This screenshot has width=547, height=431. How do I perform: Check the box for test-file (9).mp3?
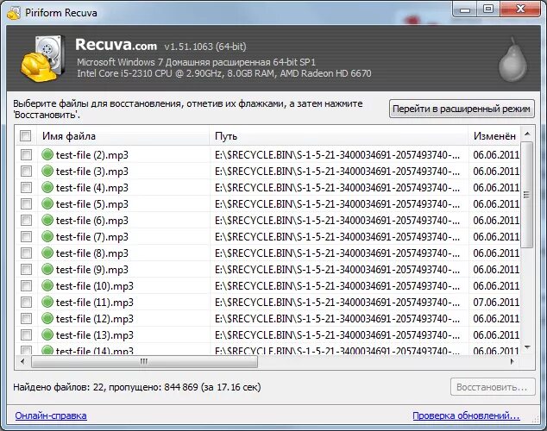pos(26,269)
